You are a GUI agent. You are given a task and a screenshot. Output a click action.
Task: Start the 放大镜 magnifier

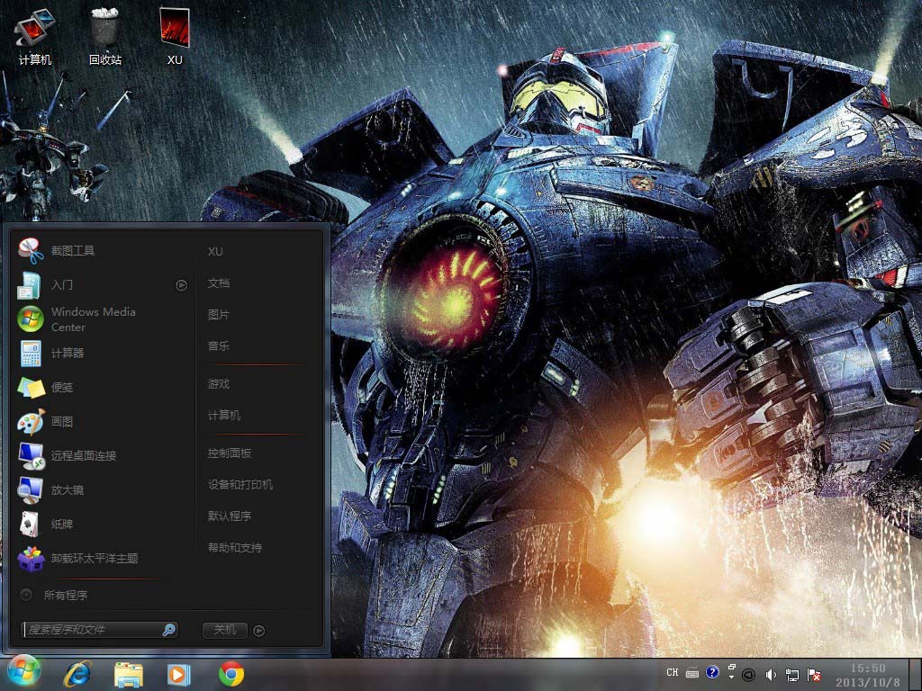click(67, 490)
